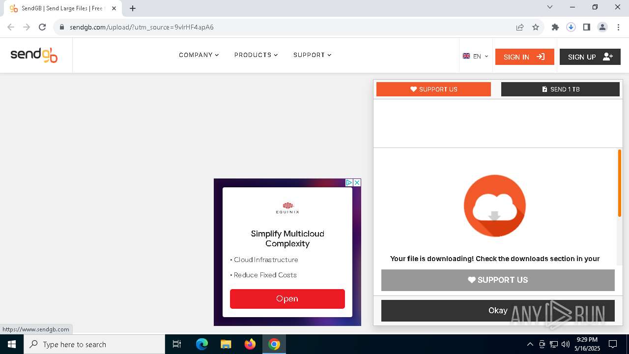
Task: Open Chrome downloads icon
Action: coord(571,27)
